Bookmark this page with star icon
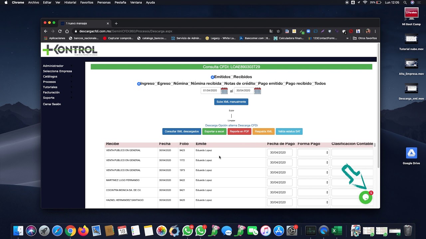This screenshot has width=426, height=239. [278, 31]
